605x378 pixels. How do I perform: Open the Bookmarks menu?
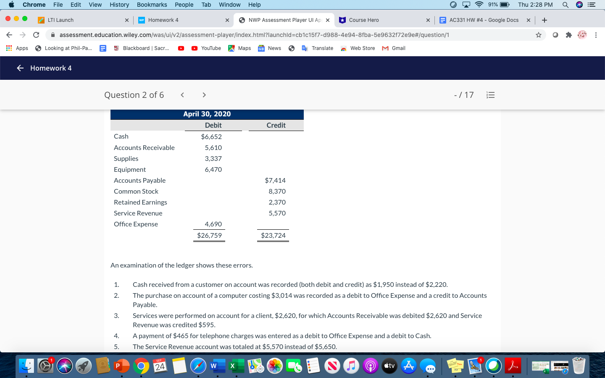point(152,5)
